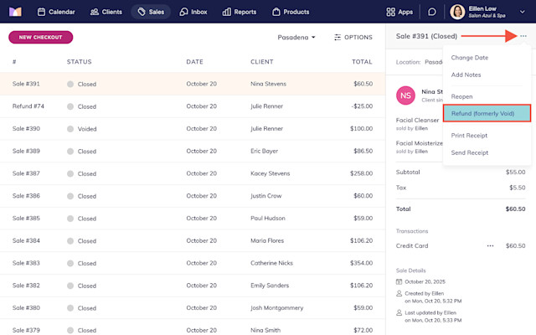Select Refund (formerly Void)
Viewport: 536px width, 335px height.
(487, 113)
